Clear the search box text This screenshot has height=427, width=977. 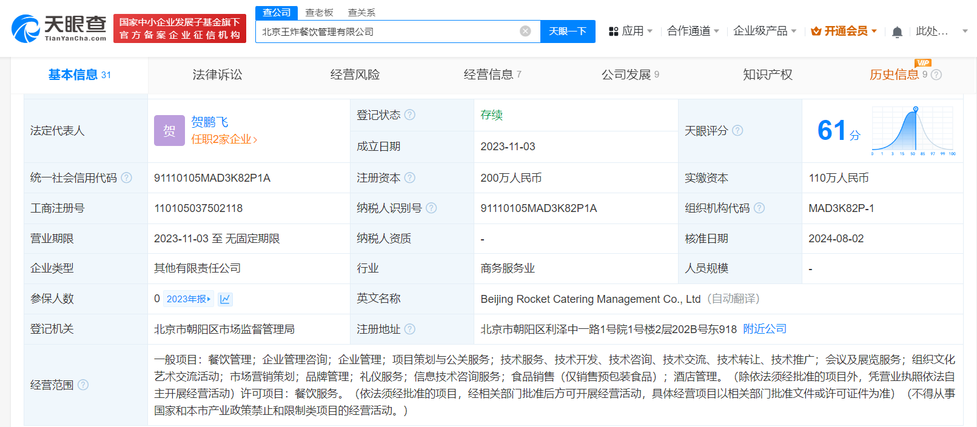tap(525, 31)
